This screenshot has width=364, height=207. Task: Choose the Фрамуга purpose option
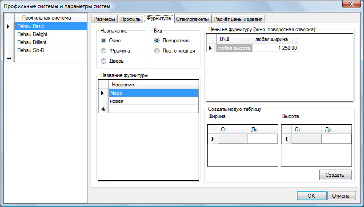(104, 51)
